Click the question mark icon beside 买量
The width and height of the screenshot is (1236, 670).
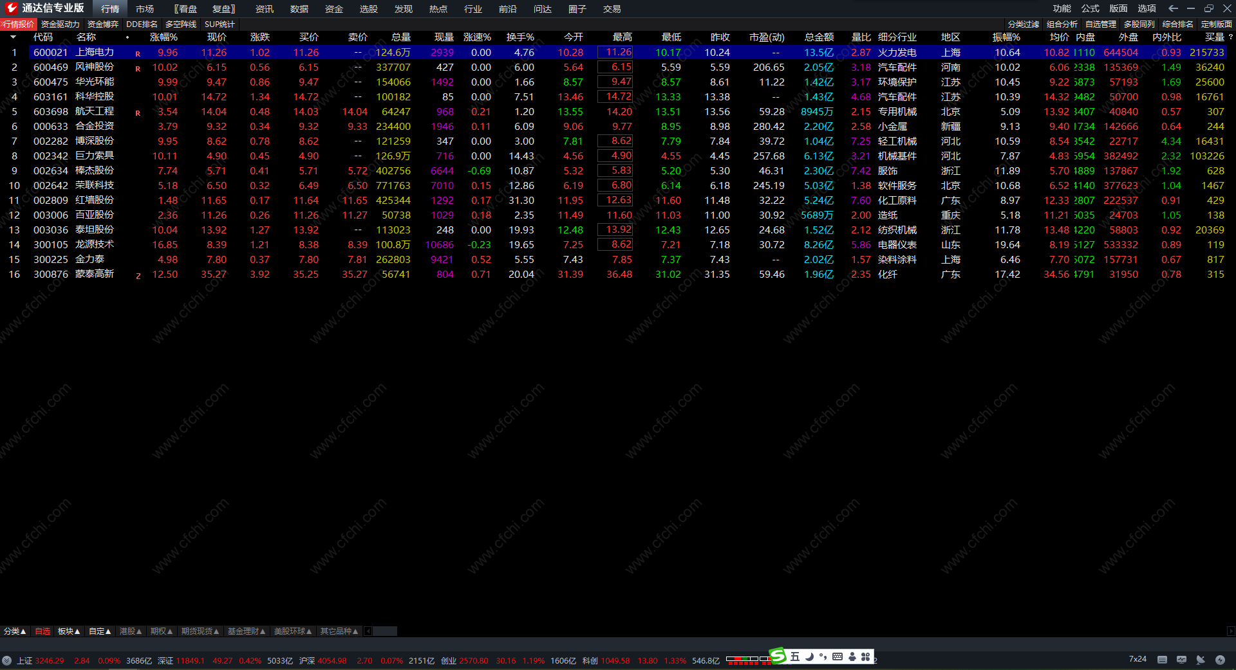tap(1231, 37)
